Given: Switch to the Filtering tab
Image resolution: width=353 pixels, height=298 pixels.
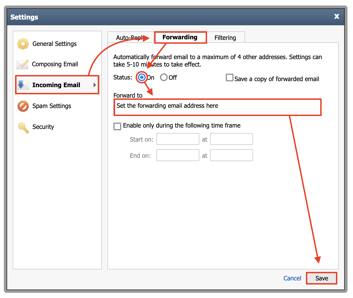Looking at the screenshot, I should [x=225, y=38].
